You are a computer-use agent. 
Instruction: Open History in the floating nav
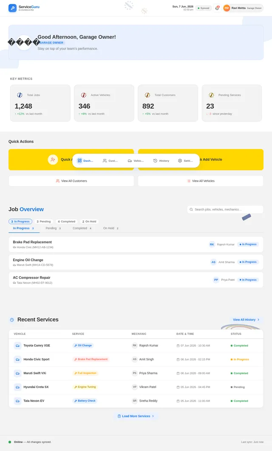161,161
